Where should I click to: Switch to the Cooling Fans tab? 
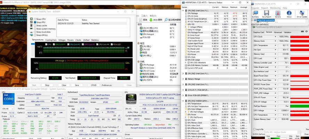[51, 40]
